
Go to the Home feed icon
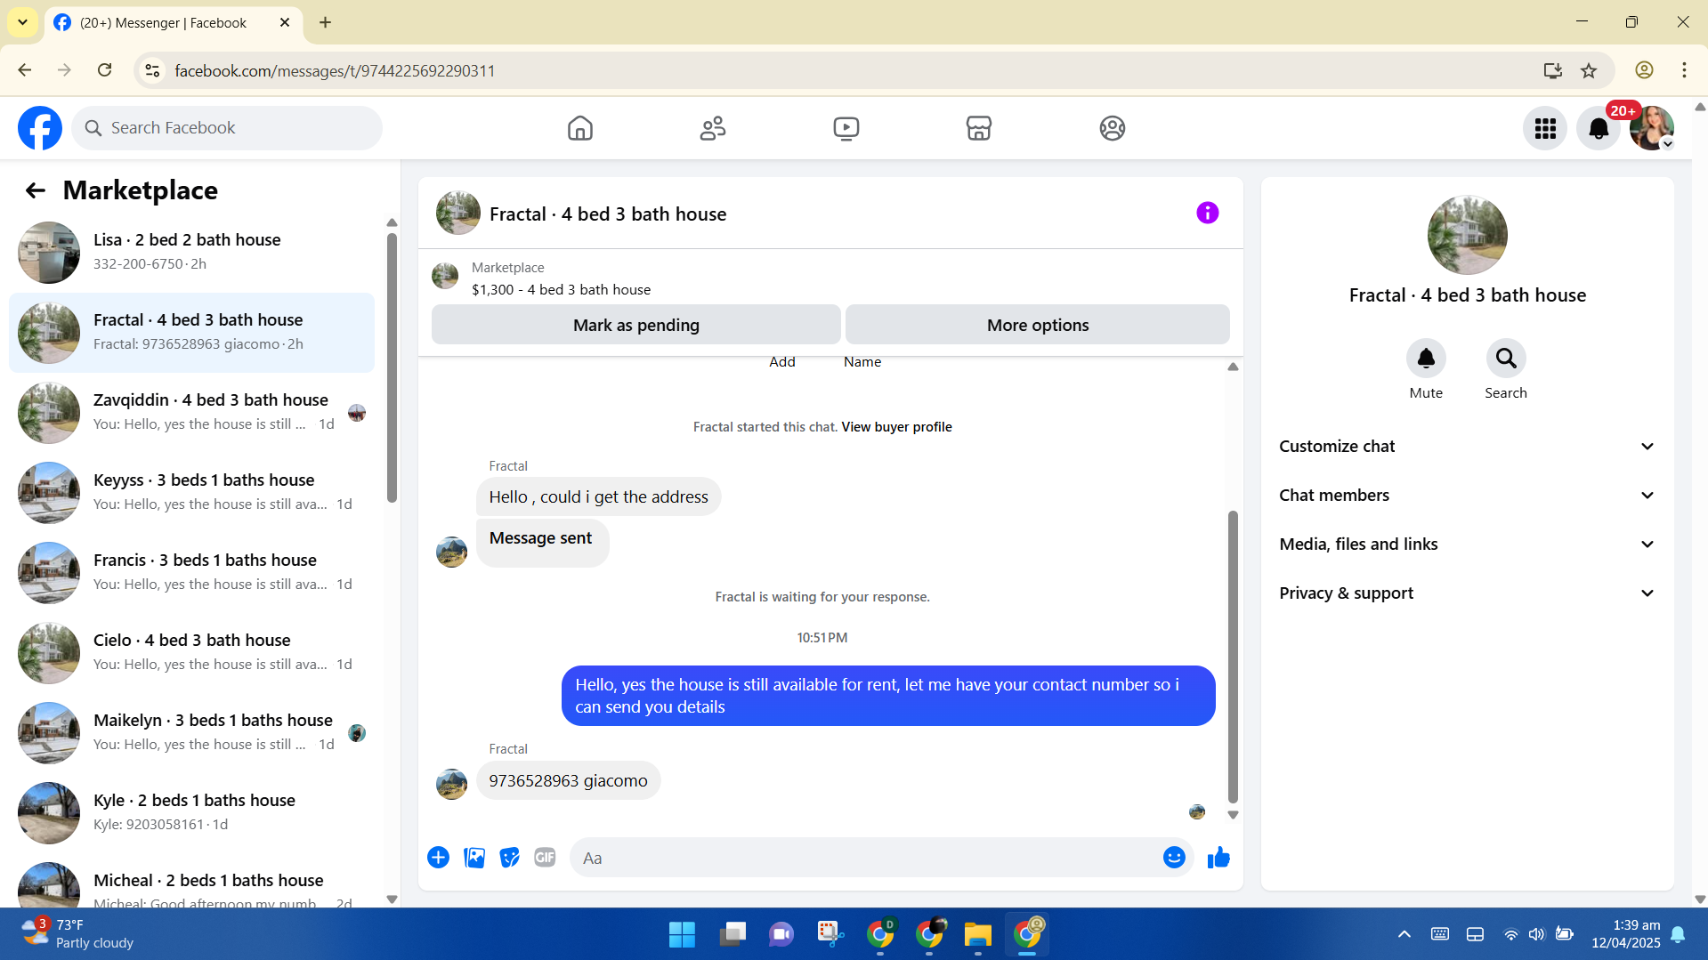(x=579, y=128)
